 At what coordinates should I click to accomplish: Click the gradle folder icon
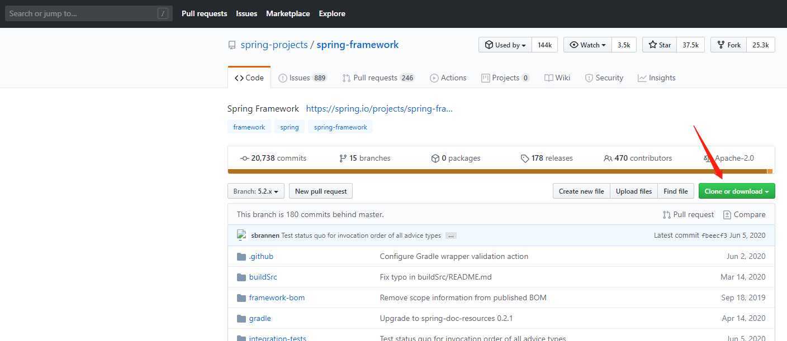pos(241,319)
